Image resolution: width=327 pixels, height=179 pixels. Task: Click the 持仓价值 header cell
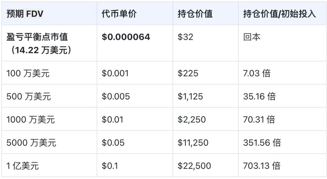[195, 14]
